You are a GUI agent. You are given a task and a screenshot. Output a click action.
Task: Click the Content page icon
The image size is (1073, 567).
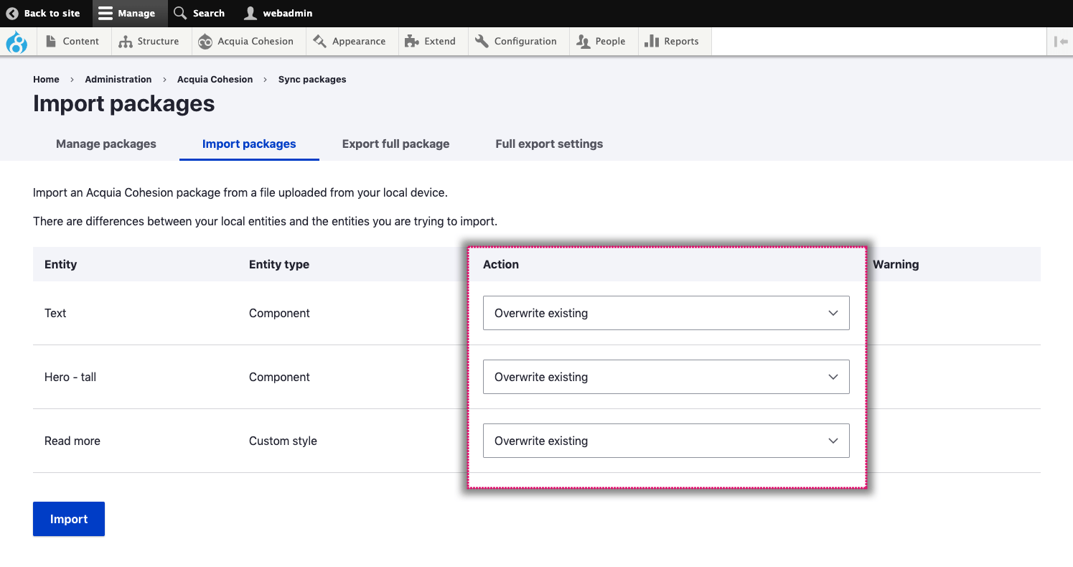(51, 41)
